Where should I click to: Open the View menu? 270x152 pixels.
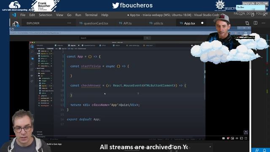click(59, 15)
